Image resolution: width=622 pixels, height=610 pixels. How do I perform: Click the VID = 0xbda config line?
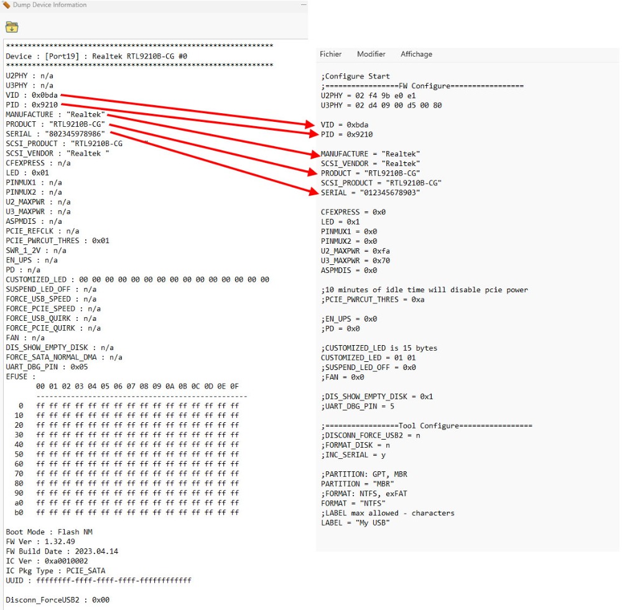(344, 124)
